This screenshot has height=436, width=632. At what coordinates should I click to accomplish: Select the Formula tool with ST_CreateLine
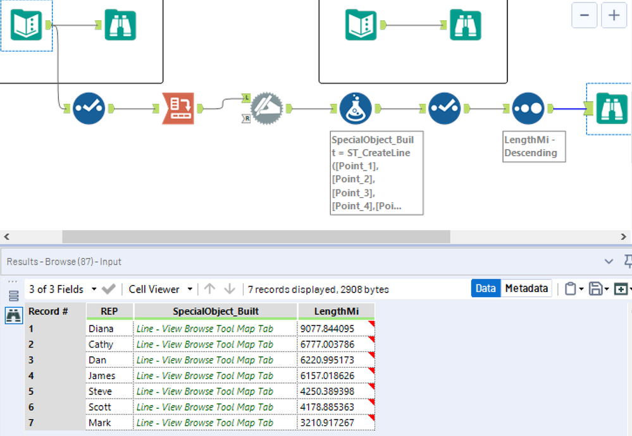(x=356, y=108)
